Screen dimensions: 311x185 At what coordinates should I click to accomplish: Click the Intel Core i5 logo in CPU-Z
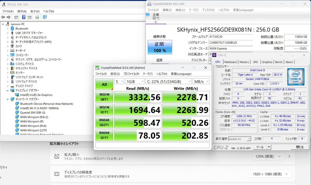pos(295,77)
